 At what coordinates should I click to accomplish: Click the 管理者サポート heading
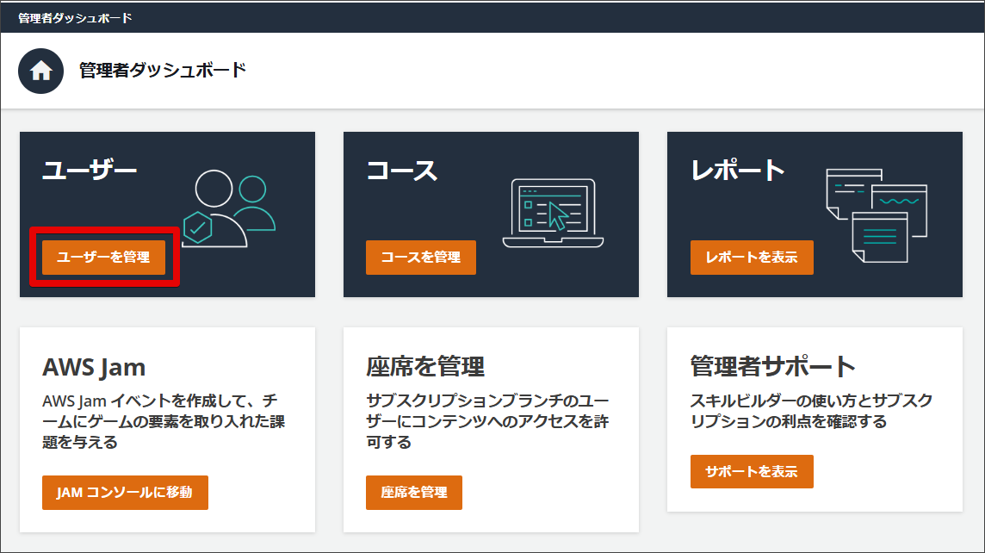(772, 366)
